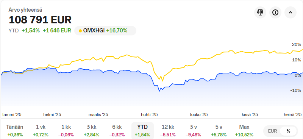Choose the 1 kk period
This screenshot has width=303, height=139.
[66, 130]
